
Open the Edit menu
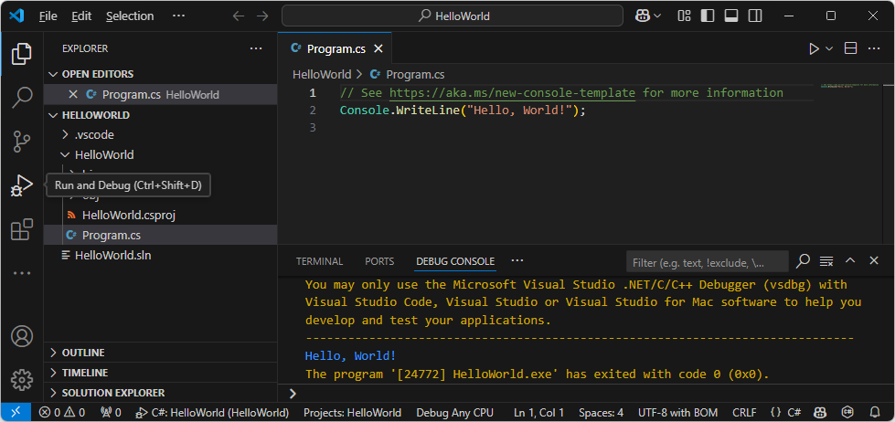pos(81,16)
